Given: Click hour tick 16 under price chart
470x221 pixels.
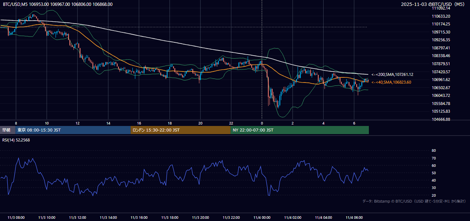Looking at the screenshot, I should pos(139,123).
